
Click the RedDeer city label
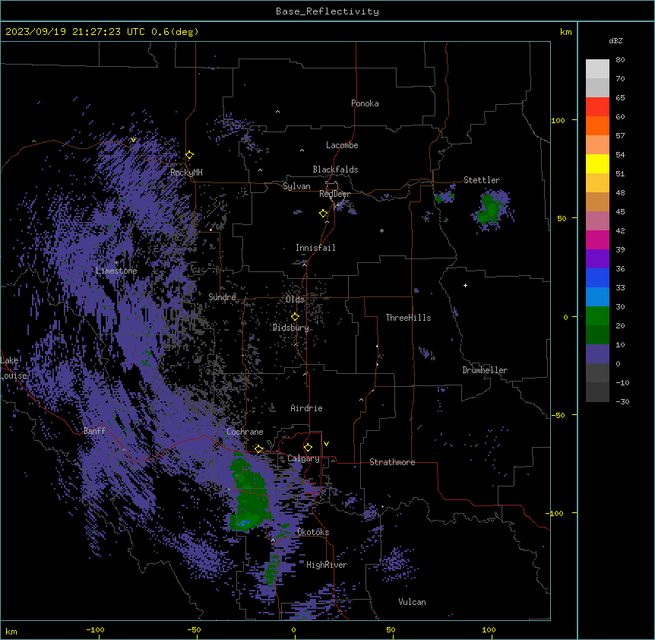[334, 194]
